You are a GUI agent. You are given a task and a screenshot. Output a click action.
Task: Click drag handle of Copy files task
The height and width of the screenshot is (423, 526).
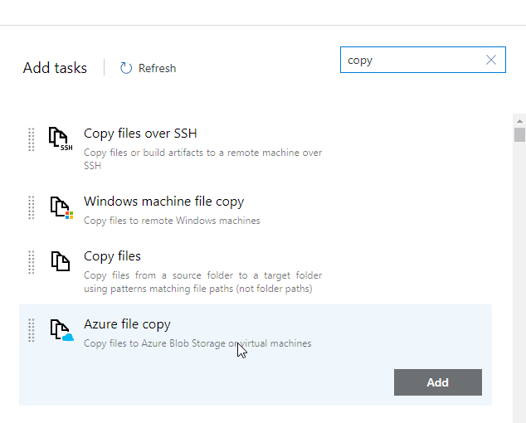coord(32,262)
